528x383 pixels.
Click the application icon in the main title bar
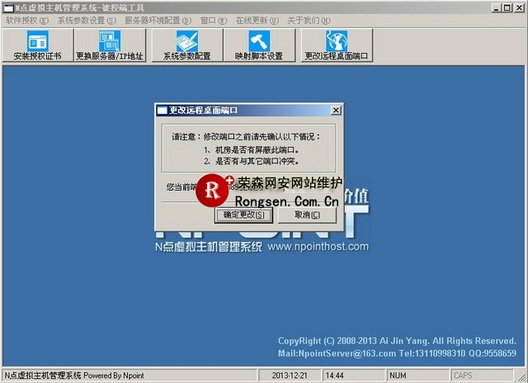[x=7, y=7]
